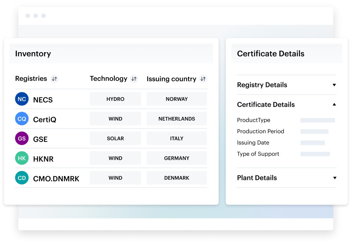Click the NORWAY country tag
This screenshot has width=351, height=244.
177,99
